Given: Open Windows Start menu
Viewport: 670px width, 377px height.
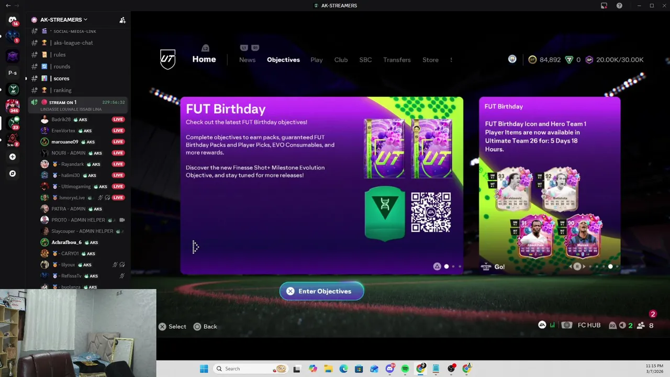Looking at the screenshot, I should coord(204,369).
